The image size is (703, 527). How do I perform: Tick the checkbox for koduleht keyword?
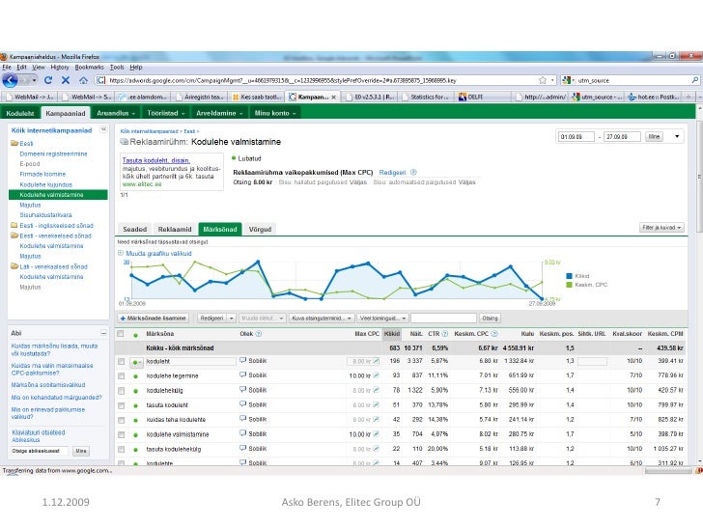(122, 361)
